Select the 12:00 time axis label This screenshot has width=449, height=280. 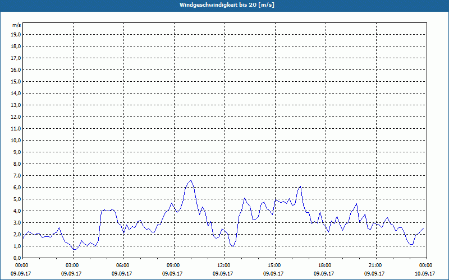coord(224,265)
